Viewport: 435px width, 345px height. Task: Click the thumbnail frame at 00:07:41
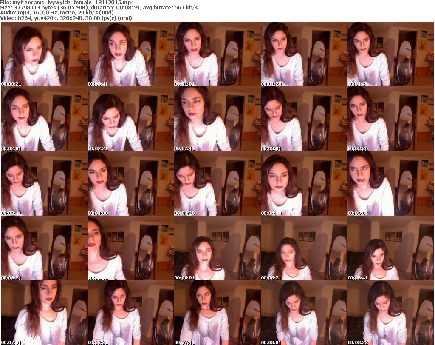tap(217, 313)
